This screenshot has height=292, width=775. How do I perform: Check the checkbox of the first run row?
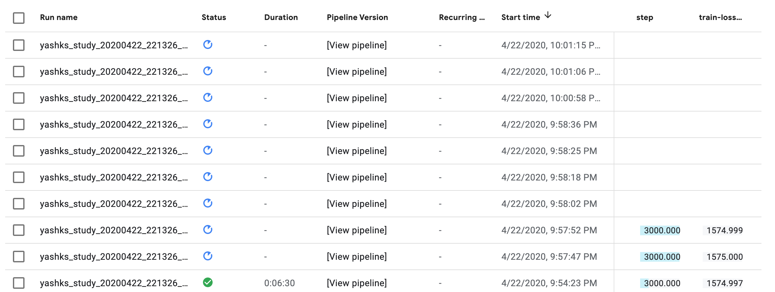[18, 45]
